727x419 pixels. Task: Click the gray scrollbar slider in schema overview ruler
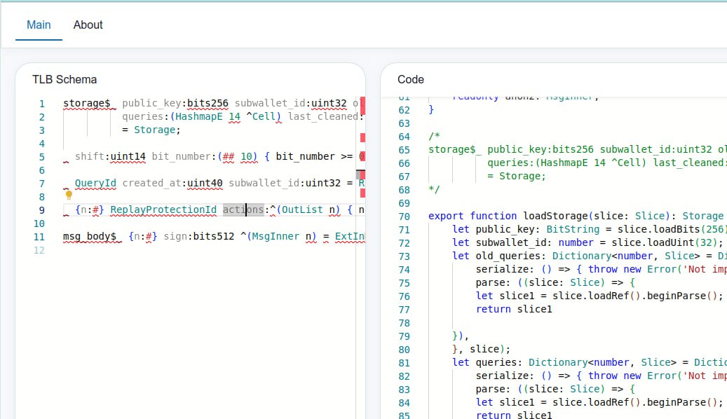[360, 174]
